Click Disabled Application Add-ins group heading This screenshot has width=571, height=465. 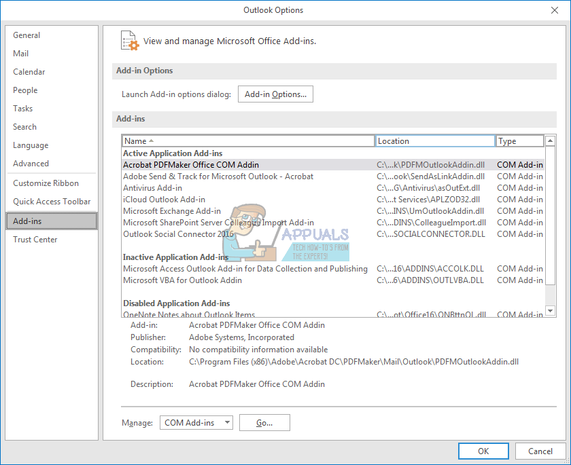pyautogui.click(x=177, y=303)
